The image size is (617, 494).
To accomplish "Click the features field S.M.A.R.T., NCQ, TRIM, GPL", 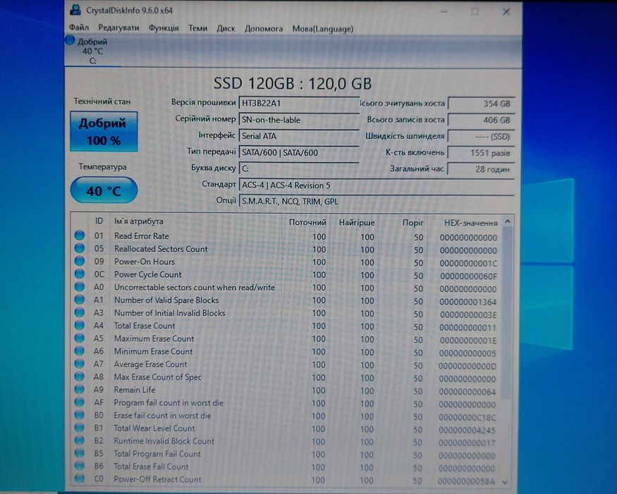I will pos(376,201).
